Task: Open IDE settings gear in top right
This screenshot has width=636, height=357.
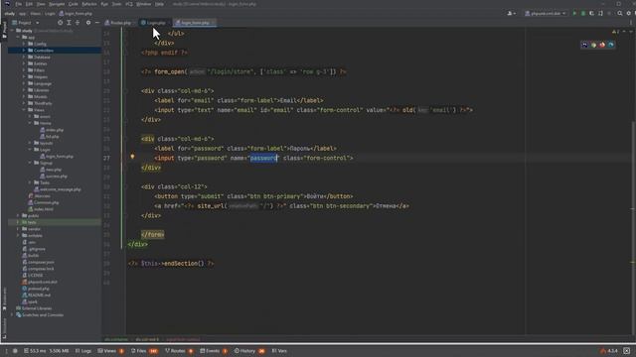Action: 628,13
